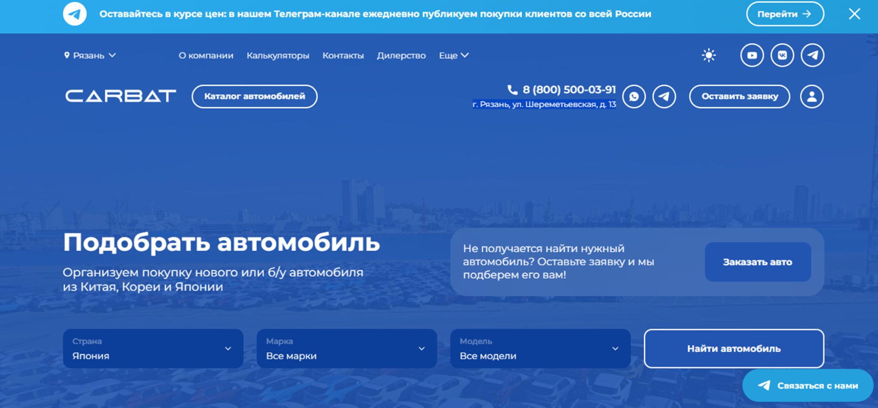Close the Telegram announcement banner
The width and height of the screenshot is (878, 408).
click(x=854, y=14)
